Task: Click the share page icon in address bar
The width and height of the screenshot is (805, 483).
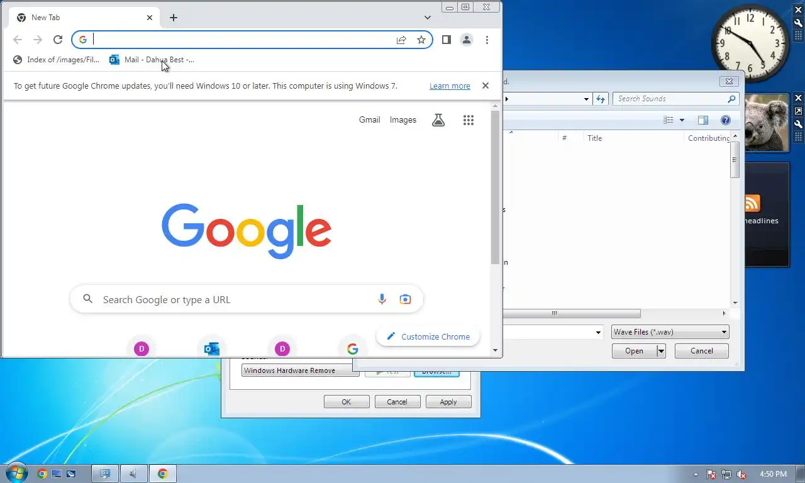Action: [x=401, y=40]
